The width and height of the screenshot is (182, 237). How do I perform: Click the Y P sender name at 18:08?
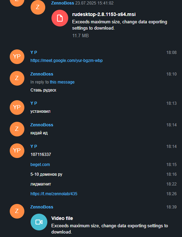click(34, 53)
